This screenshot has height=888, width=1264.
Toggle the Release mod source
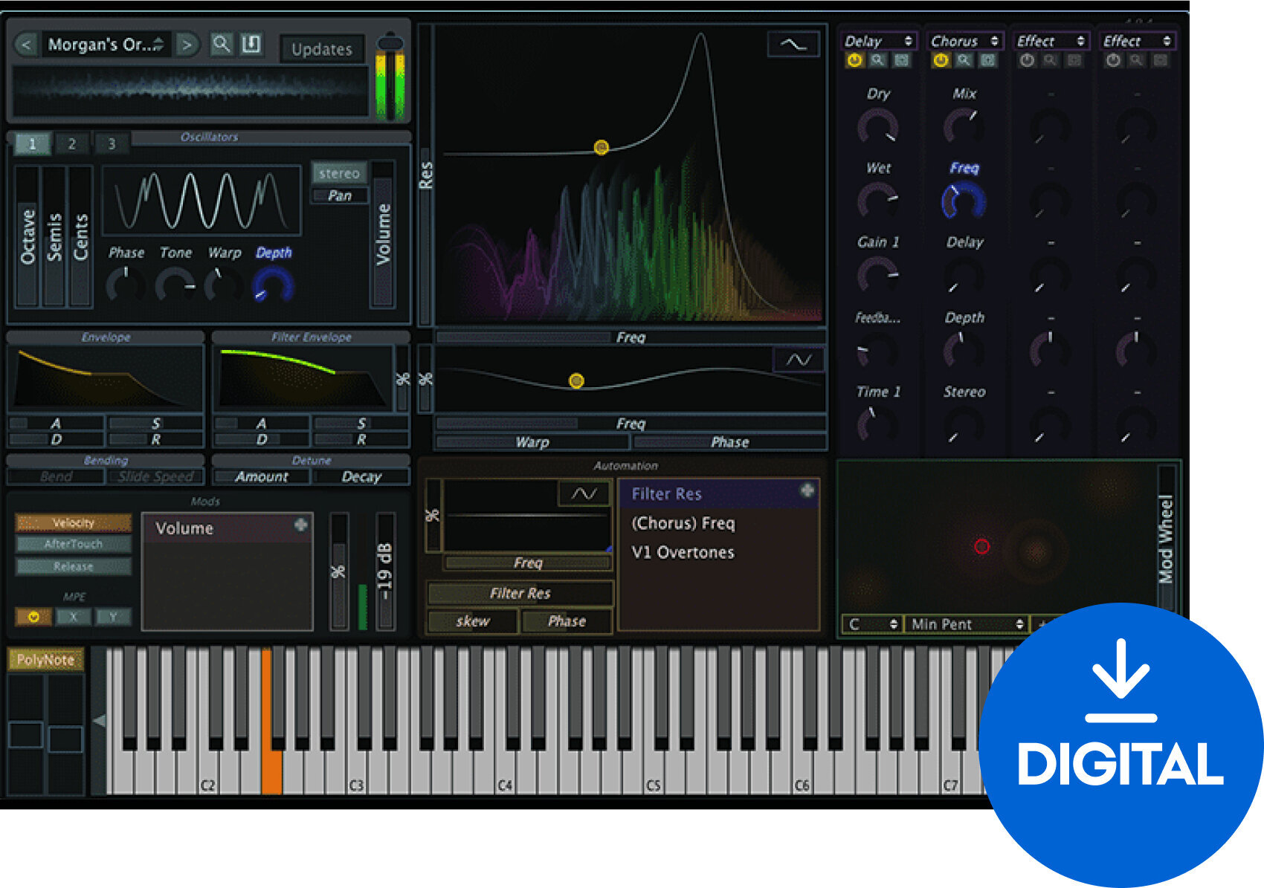coord(74,567)
